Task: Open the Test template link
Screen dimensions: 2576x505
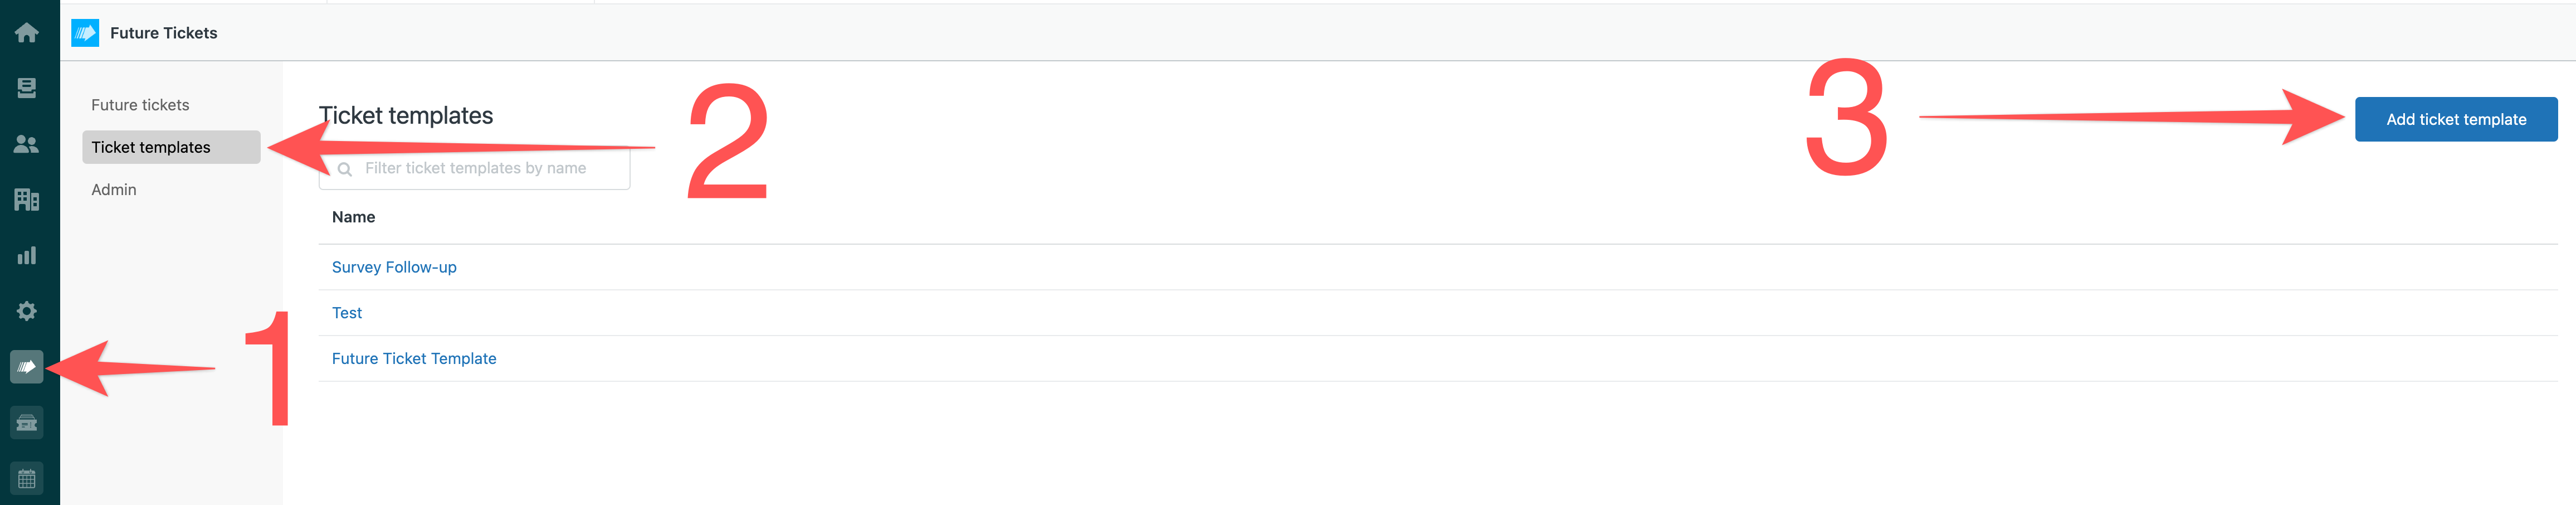Action: pos(347,313)
